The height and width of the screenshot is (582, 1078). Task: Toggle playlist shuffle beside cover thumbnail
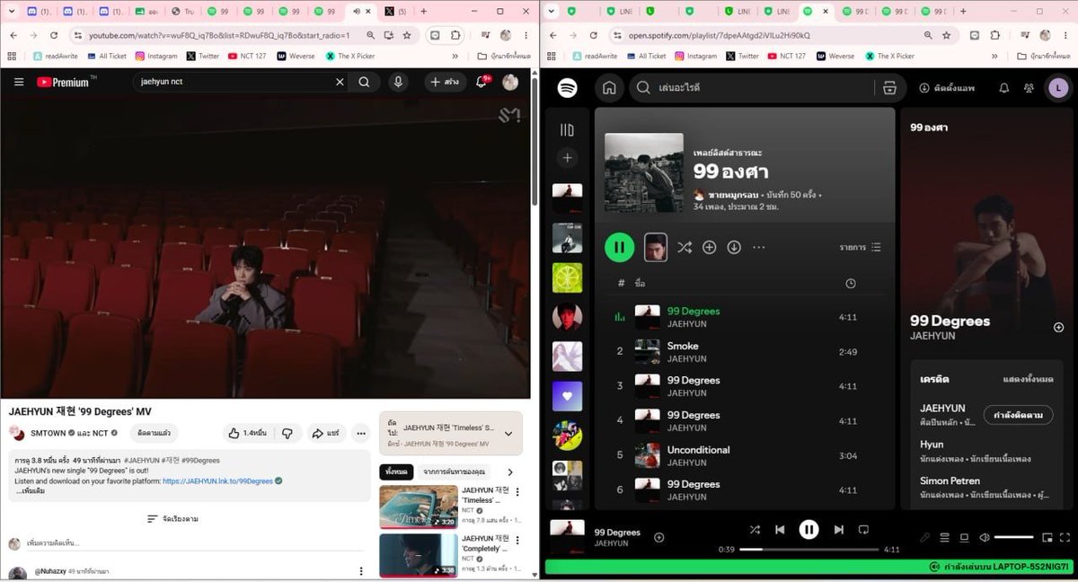coord(685,247)
